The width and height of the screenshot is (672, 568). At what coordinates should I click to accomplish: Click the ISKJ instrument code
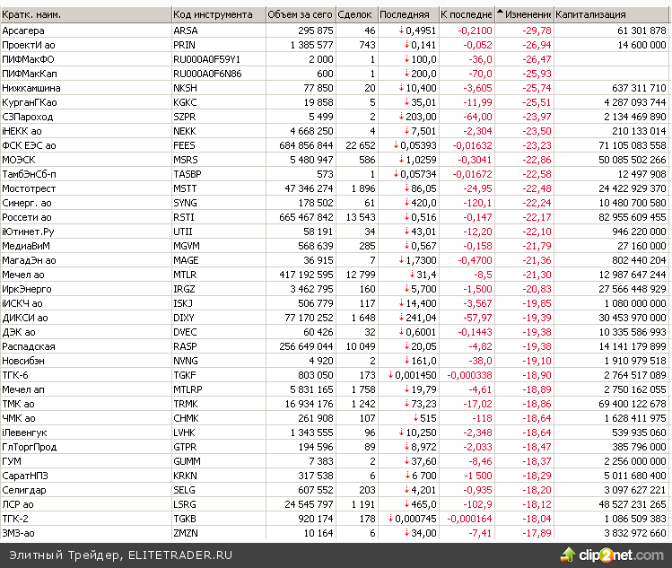point(183,303)
